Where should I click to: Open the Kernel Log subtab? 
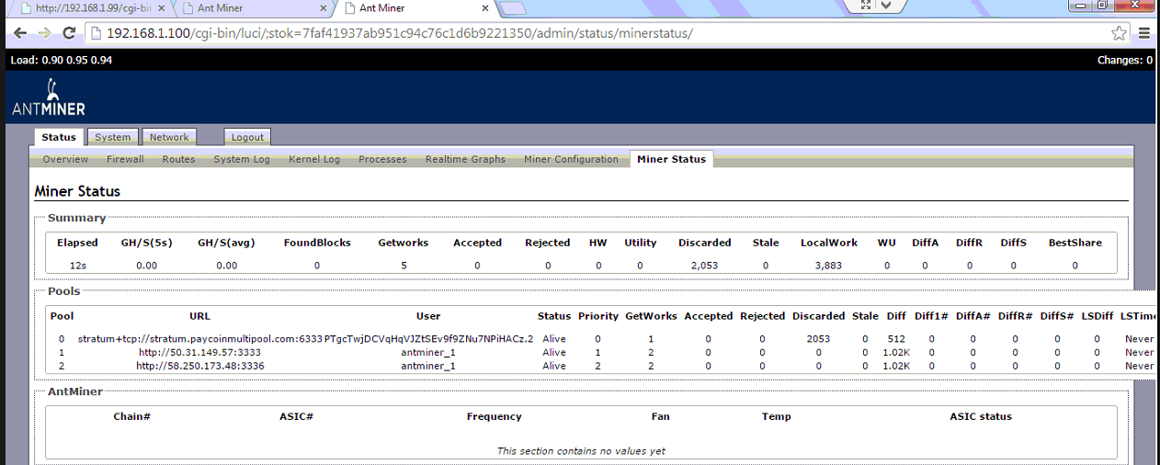coord(314,159)
